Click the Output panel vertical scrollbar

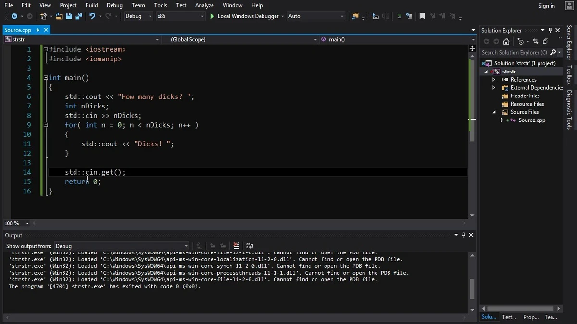pos(472,288)
